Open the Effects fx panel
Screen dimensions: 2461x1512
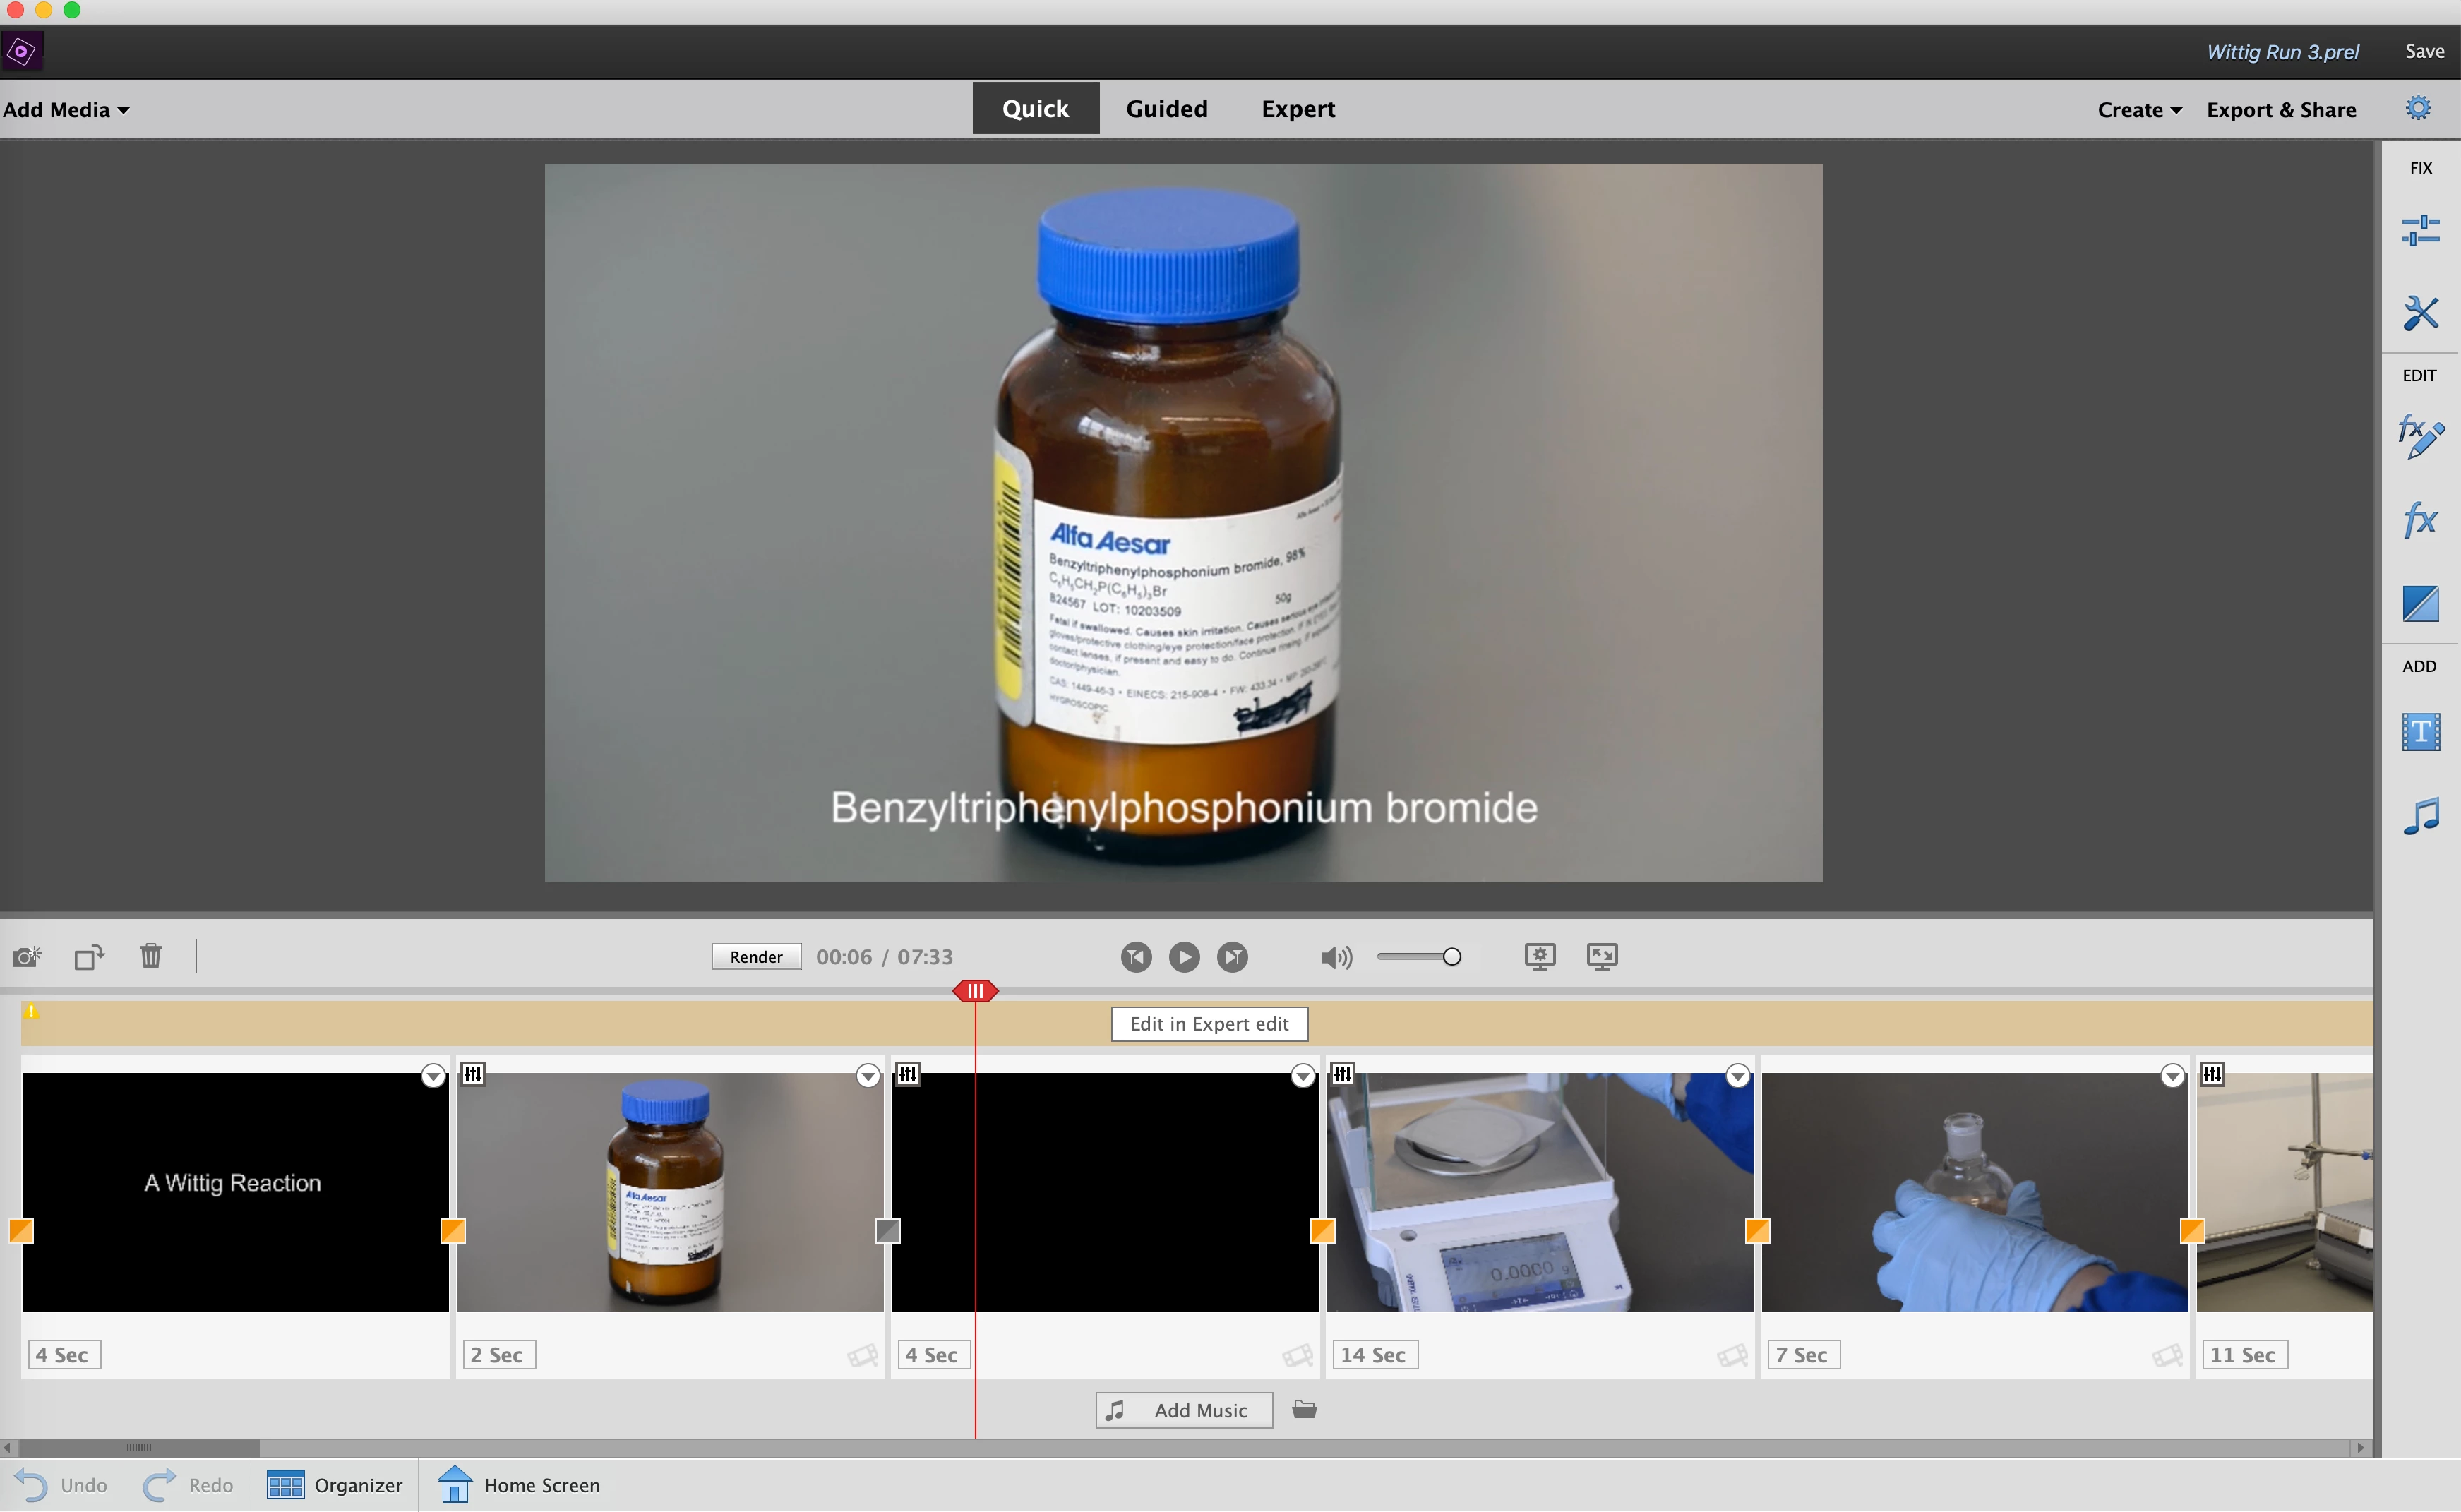click(x=2420, y=520)
